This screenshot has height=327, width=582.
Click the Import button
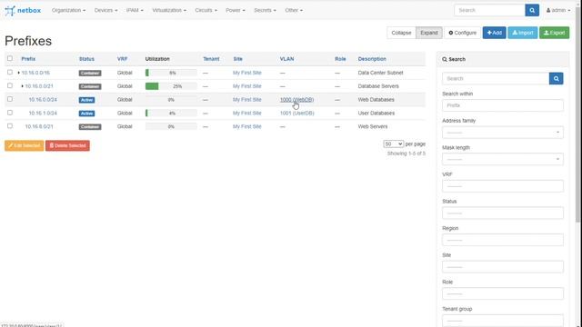pyautogui.click(x=523, y=33)
